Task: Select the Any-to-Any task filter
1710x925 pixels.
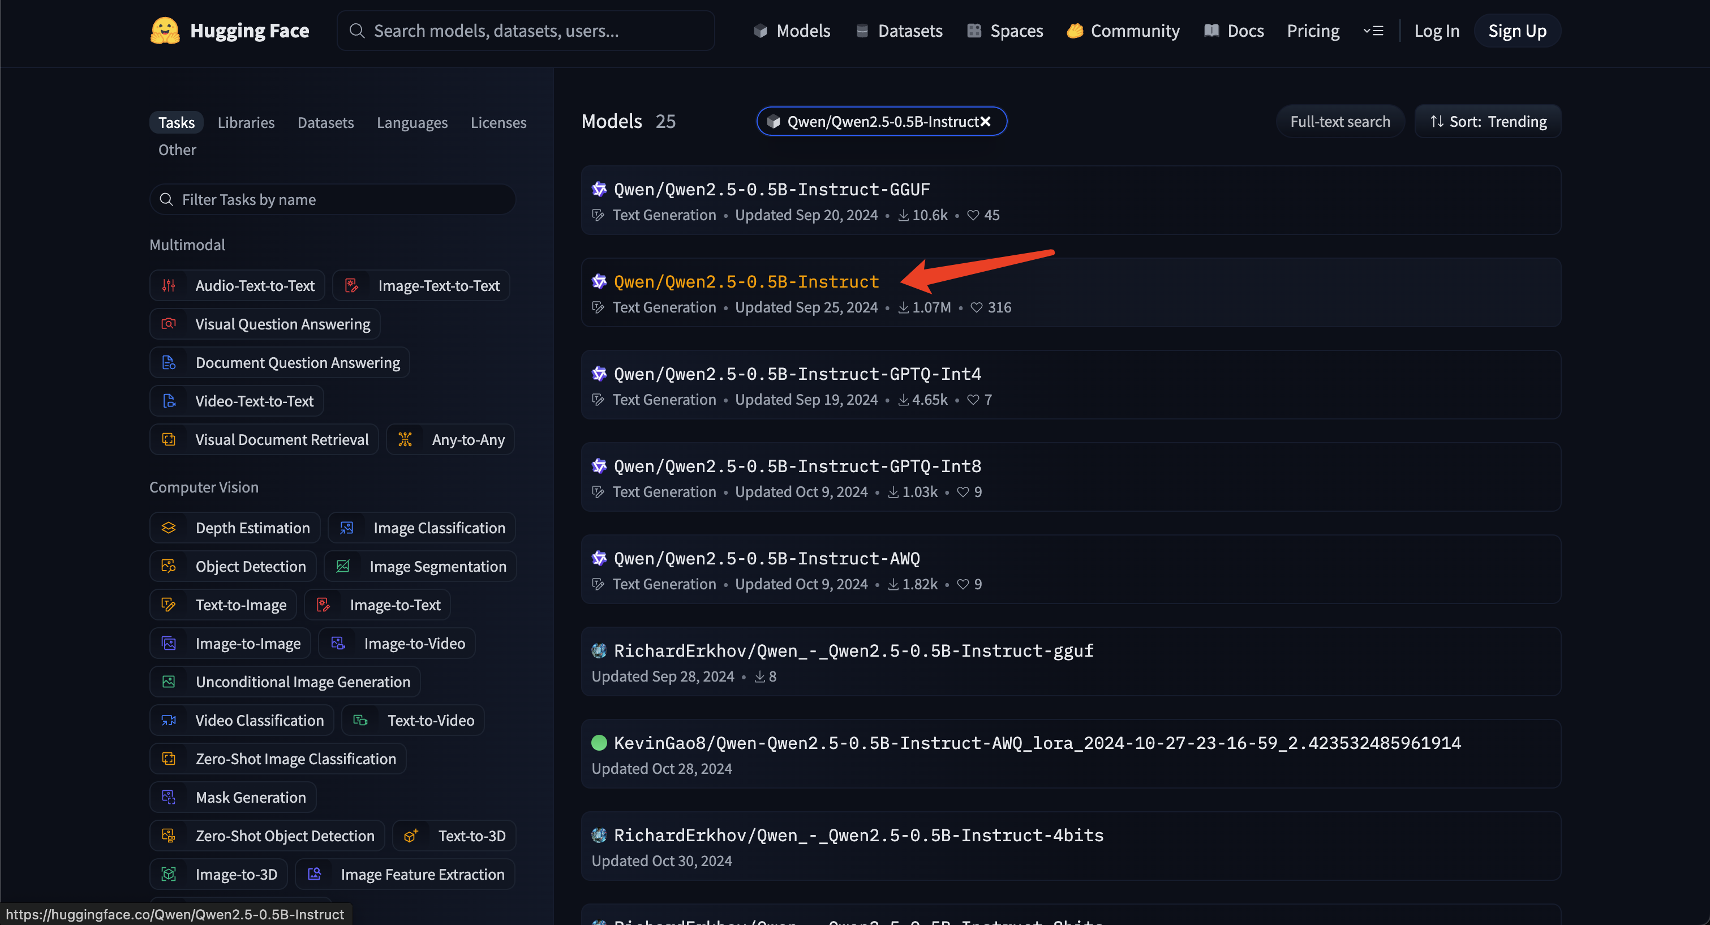Action: (x=450, y=440)
